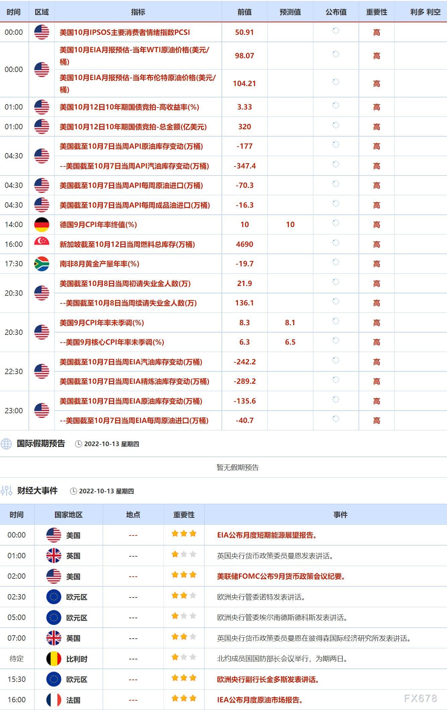Click the German flag icon at 14:00
Image resolution: width=447 pixels, height=710 pixels.
(x=42, y=225)
